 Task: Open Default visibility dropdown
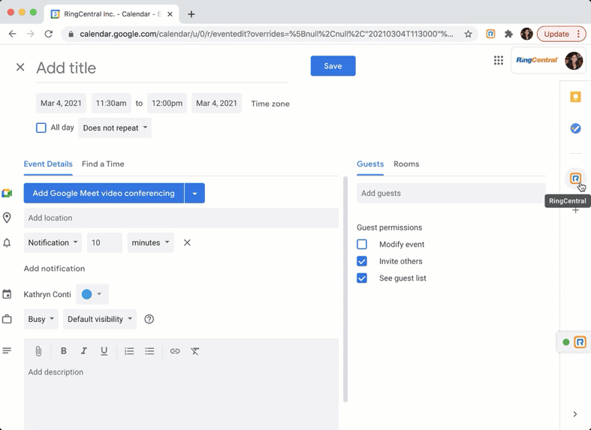point(100,319)
